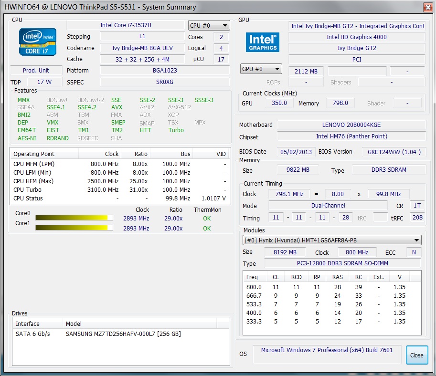
Task: Click the CR value 1T
Action: pos(417,206)
